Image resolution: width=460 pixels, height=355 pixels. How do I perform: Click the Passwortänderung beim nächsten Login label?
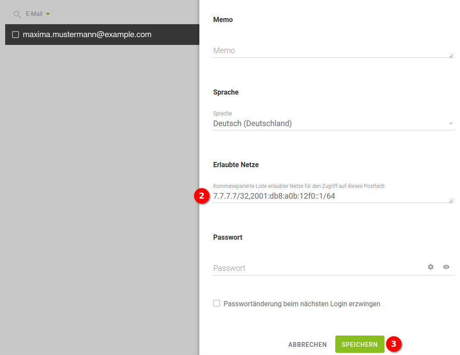point(302,304)
